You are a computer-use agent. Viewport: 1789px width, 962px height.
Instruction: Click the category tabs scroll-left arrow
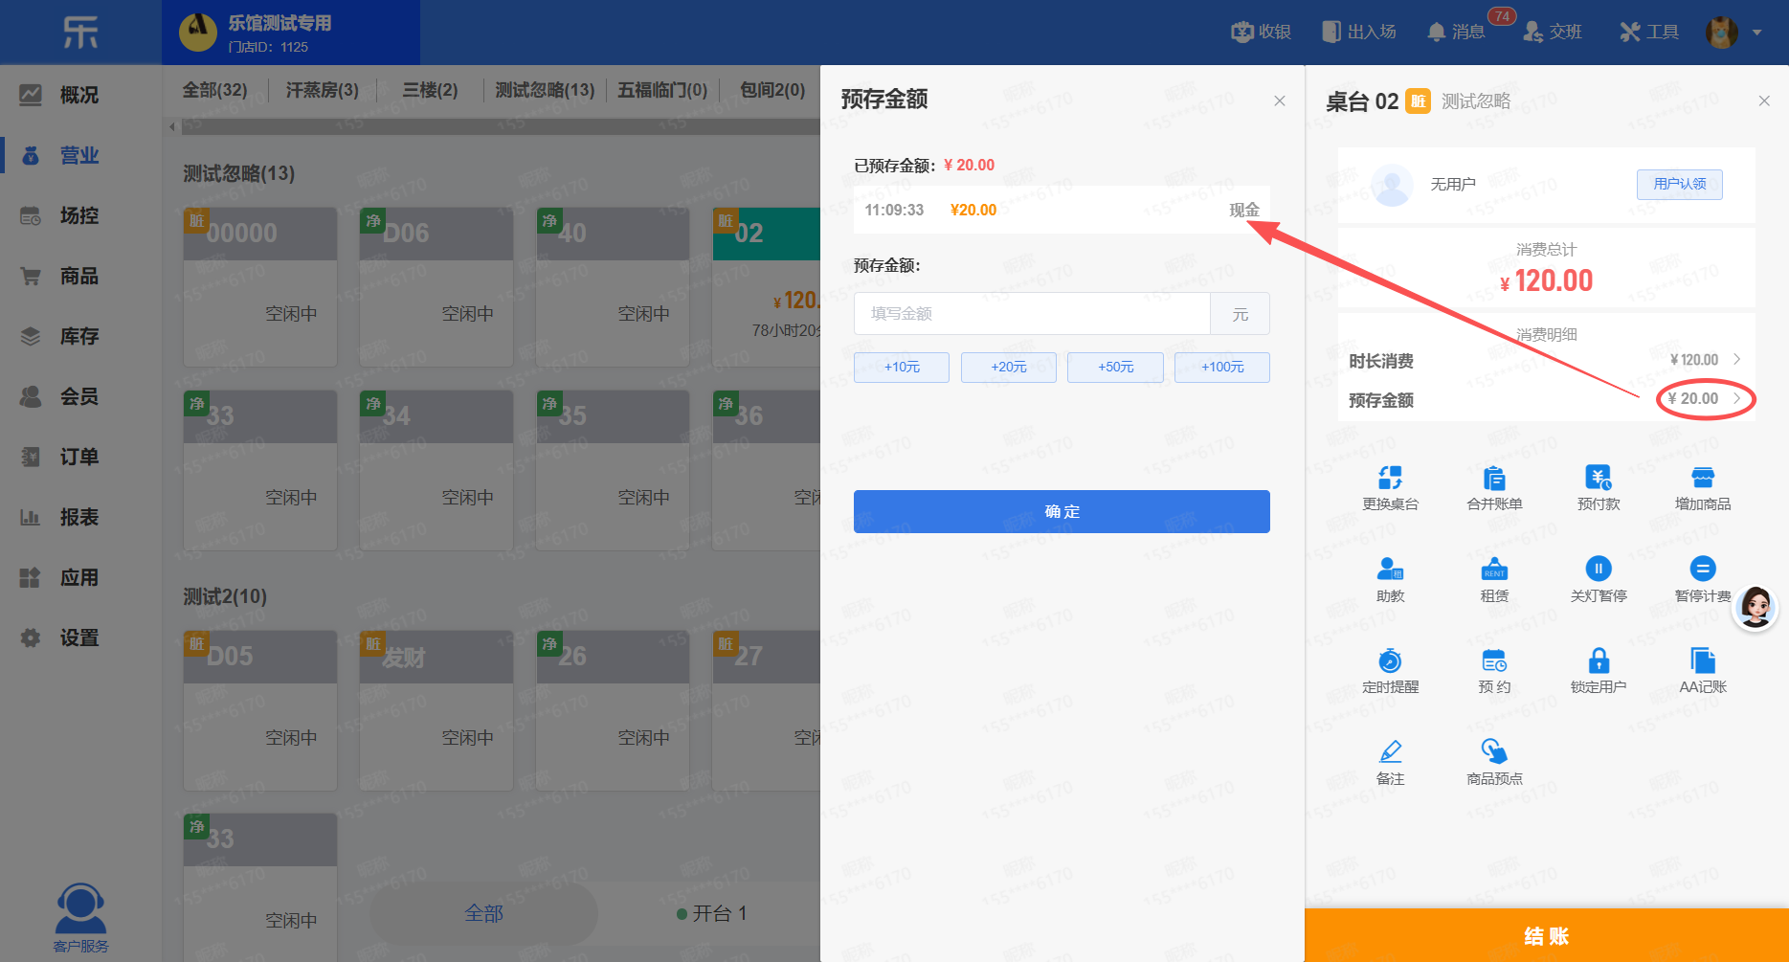(x=172, y=126)
